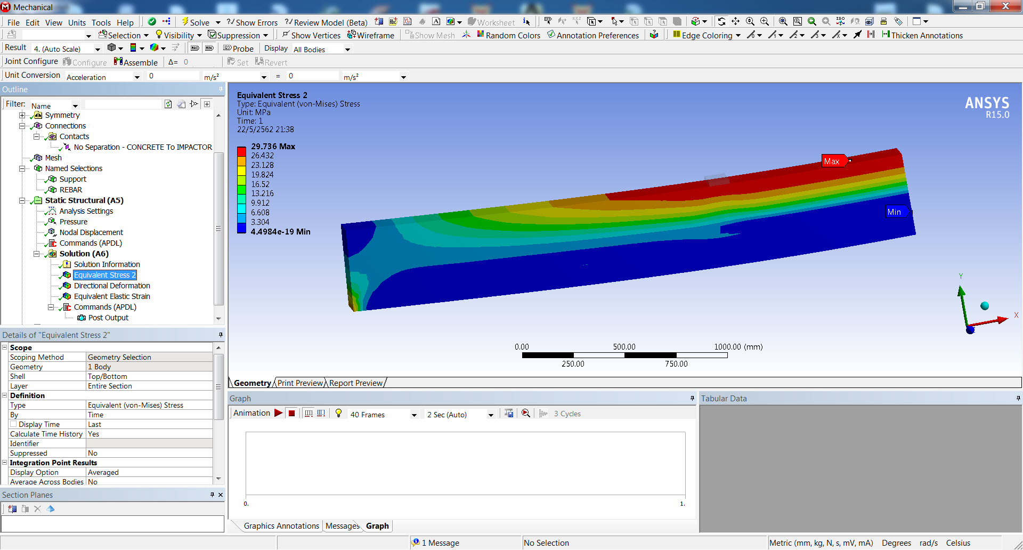Toggle Min annotation icon in Result toolbar

(x=209, y=48)
